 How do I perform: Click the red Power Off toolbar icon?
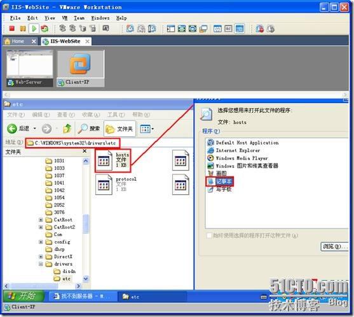[x=11, y=29]
